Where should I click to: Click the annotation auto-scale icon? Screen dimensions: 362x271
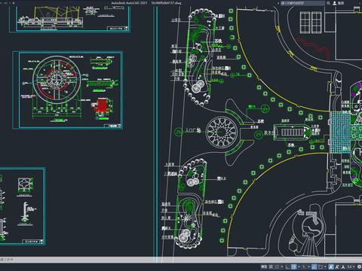point(337,266)
